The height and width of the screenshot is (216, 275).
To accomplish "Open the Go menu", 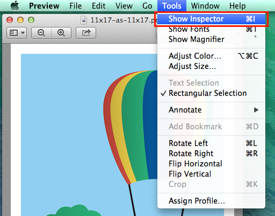I will click(147, 6).
